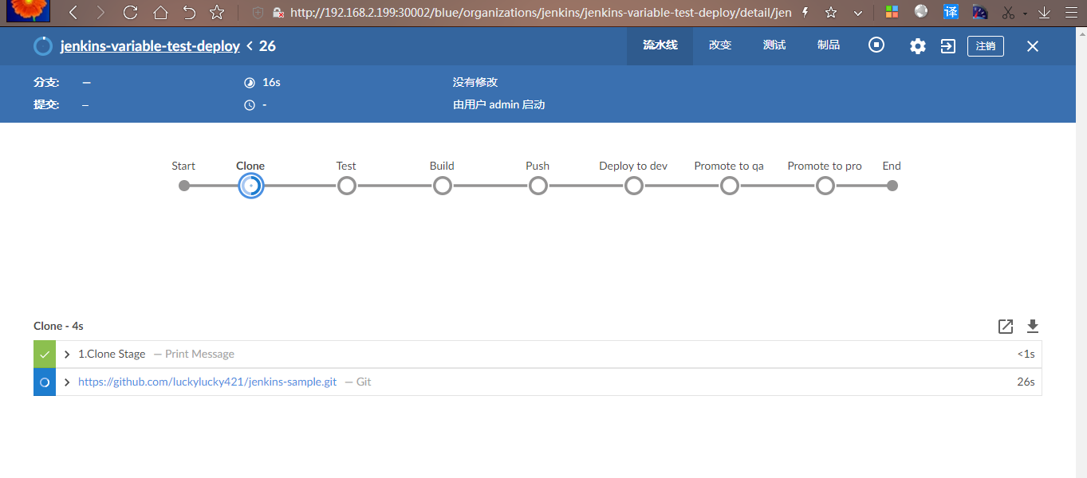The height and width of the screenshot is (478, 1087).
Task: Bookmark page using star inside address bar
Action: click(831, 12)
